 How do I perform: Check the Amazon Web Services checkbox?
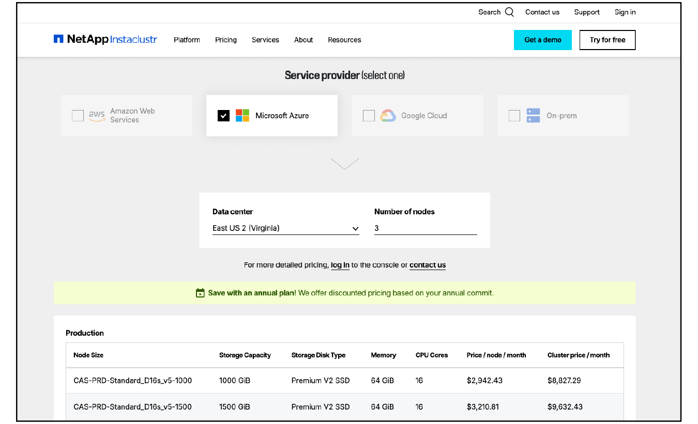(x=78, y=115)
